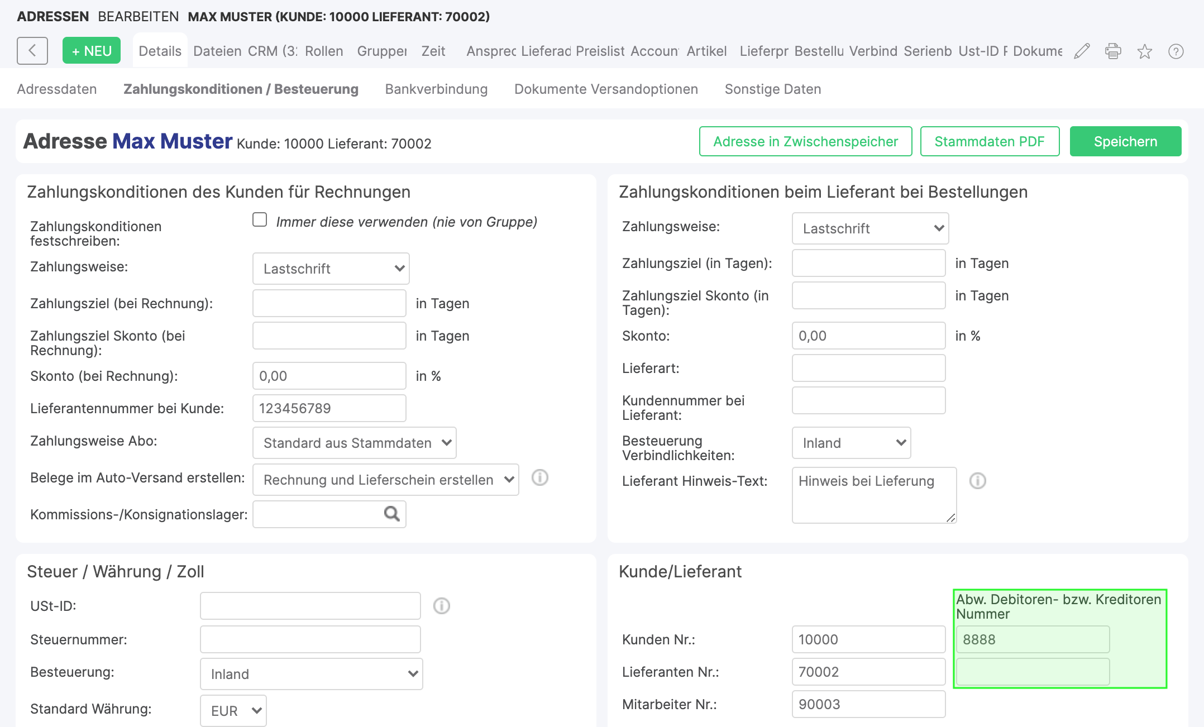Open the Sonstige Daten tab

pos(772,89)
